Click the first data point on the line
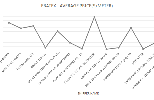 point(9,23)
